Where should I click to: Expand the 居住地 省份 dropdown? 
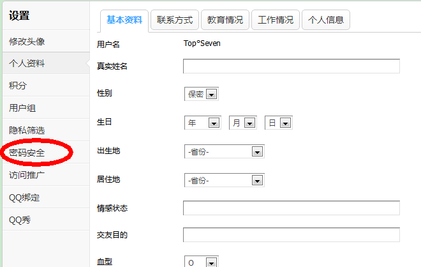pos(224,180)
